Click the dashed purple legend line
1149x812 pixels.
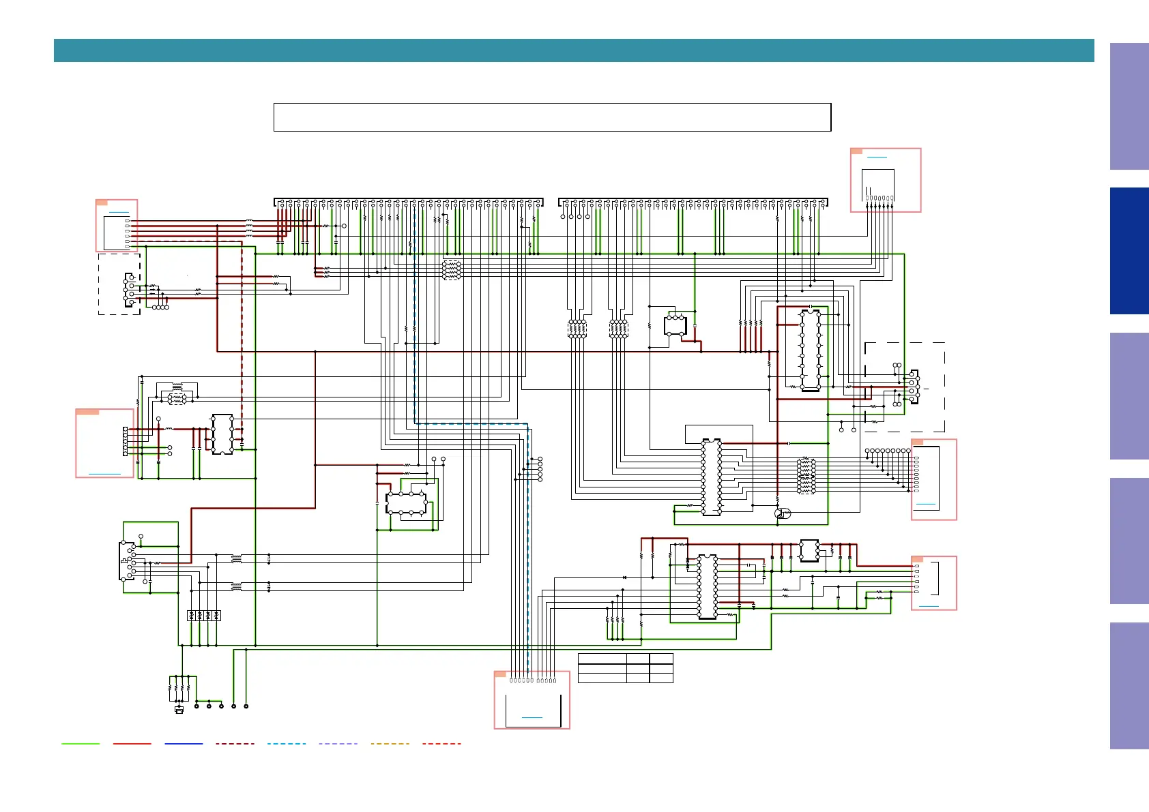[x=338, y=744]
